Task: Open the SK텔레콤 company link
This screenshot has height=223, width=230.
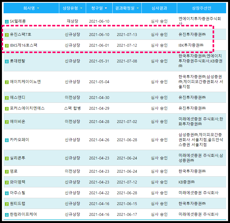Action: coord(18,21)
